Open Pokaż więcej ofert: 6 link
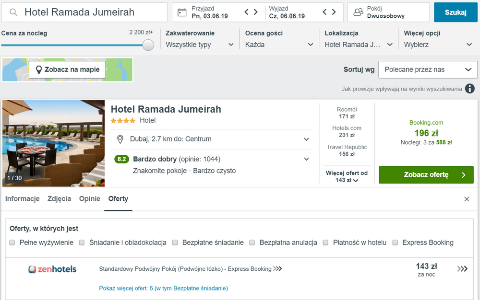 (164, 288)
